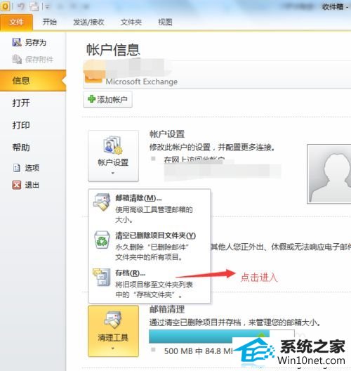The width and height of the screenshot is (351, 371).
Task: Click the green plus Add Account icon
Action: (91, 99)
